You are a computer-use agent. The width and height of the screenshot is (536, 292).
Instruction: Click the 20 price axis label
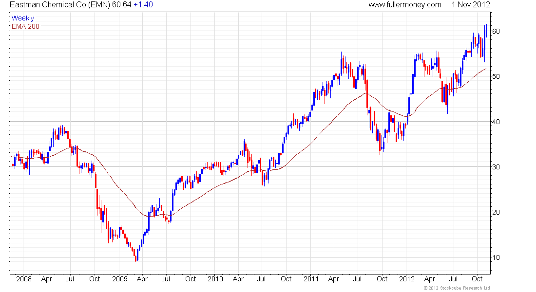pyautogui.click(x=496, y=212)
